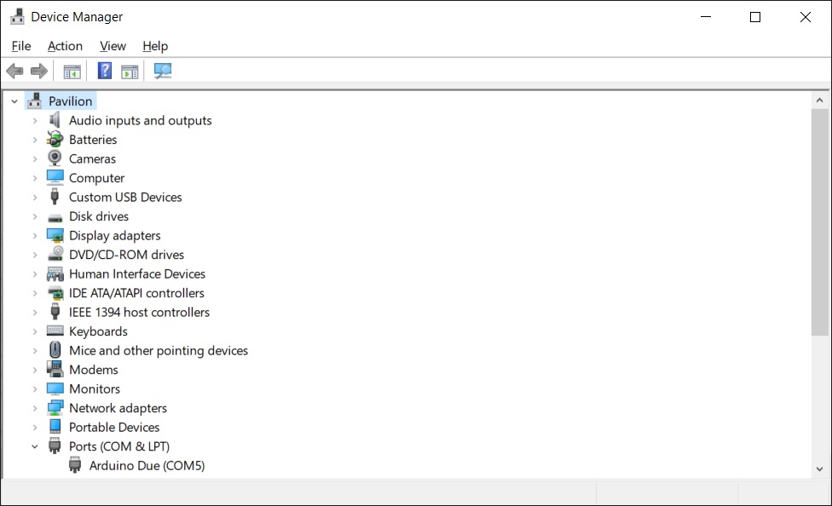Collapse the Ports (COM & LPT) node
Screen dimensions: 832x506
point(35,446)
